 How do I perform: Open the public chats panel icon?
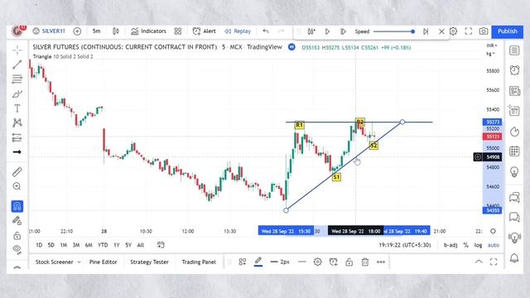pyautogui.click(x=514, y=197)
